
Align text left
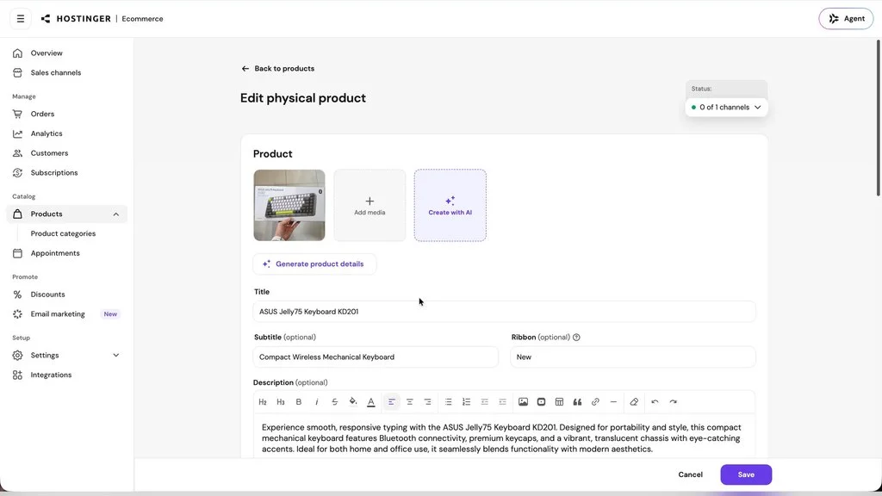pos(392,402)
